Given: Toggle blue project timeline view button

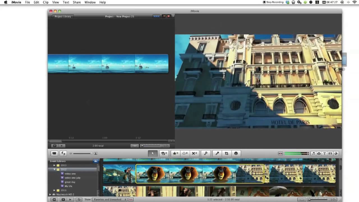Looking at the screenshot, I should tap(156, 16).
